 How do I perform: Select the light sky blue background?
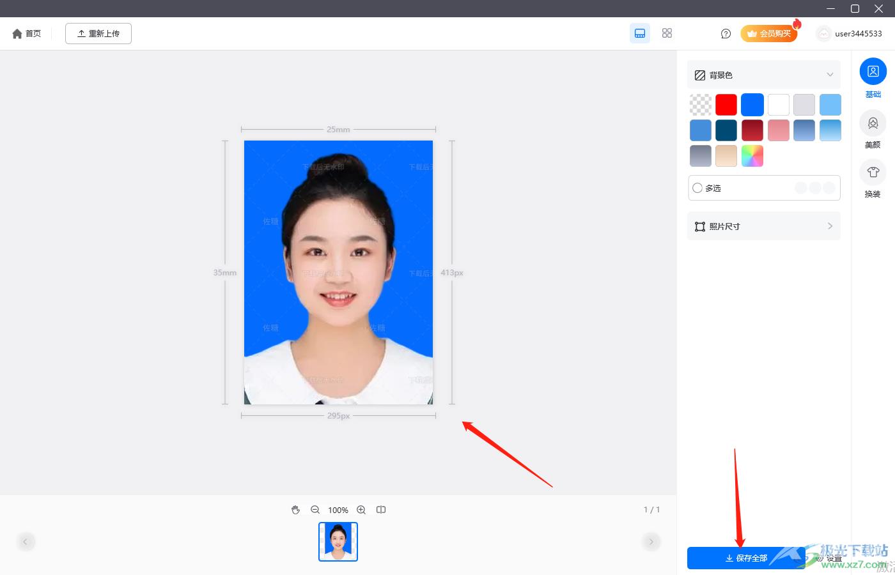click(x=830, y=105)
